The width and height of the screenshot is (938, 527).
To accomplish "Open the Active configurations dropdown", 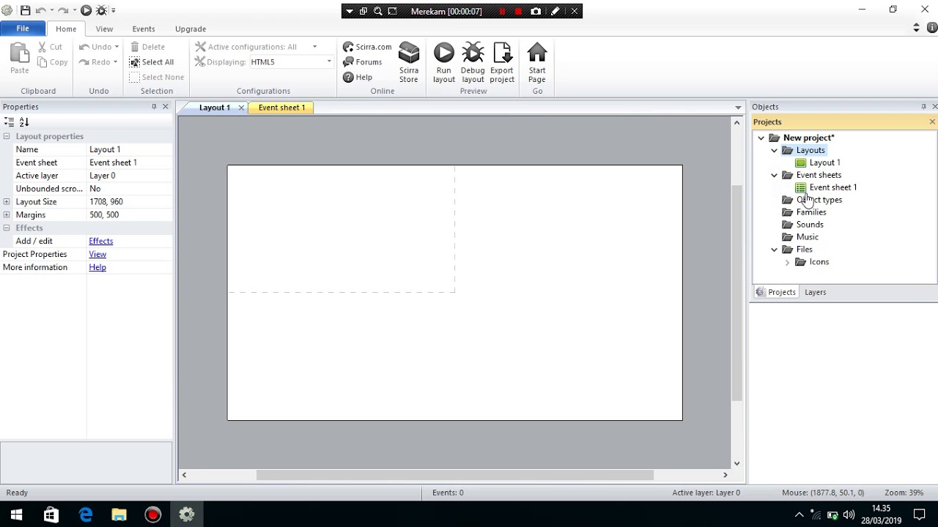I will click(x=314, y=47).
